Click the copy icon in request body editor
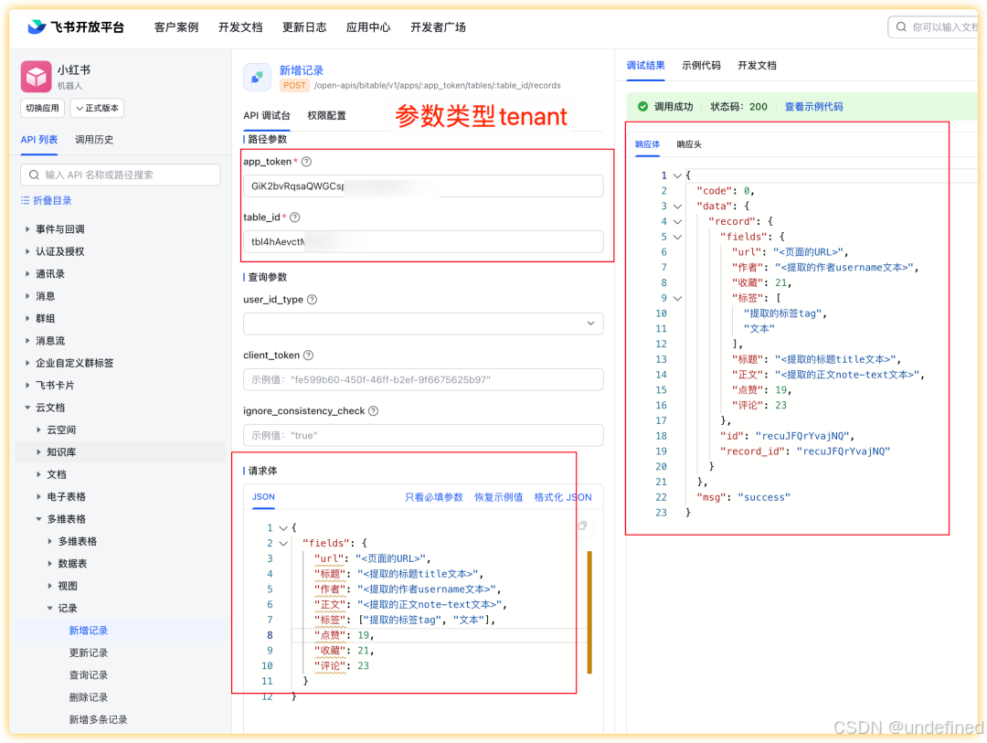This screenshot has width=987, height=743. 582,526
